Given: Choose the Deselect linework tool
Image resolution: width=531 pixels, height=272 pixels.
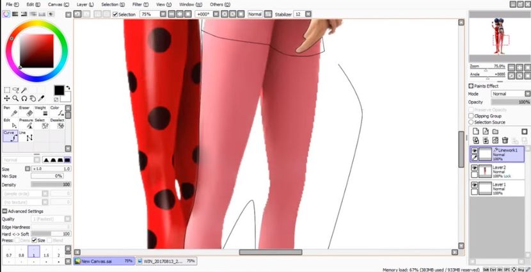Looking at the screenshot, I should click(57, 124).
